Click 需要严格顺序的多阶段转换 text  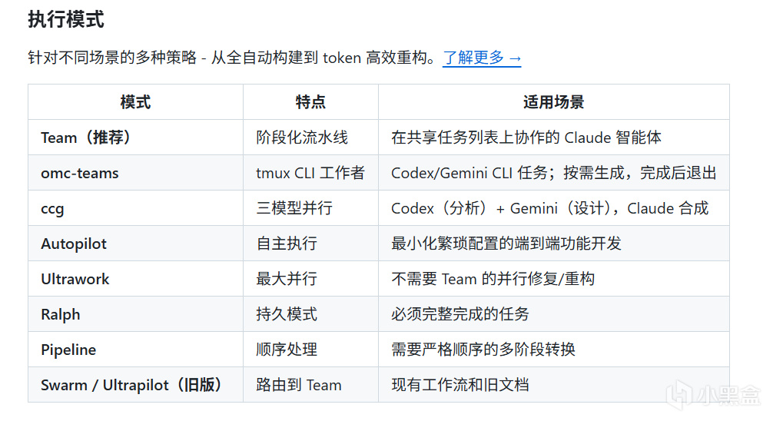(x=483, y=350)
